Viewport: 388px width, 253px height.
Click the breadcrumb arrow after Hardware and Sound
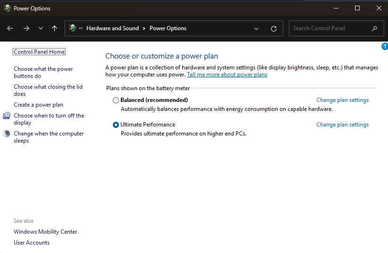[x=144, y=28]
